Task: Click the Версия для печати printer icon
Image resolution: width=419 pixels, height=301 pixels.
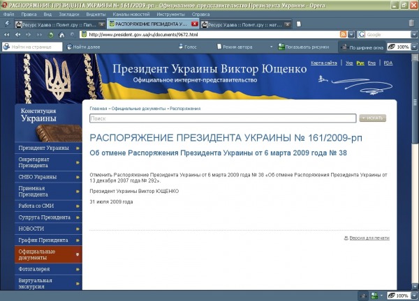Action: click(346, 238)
